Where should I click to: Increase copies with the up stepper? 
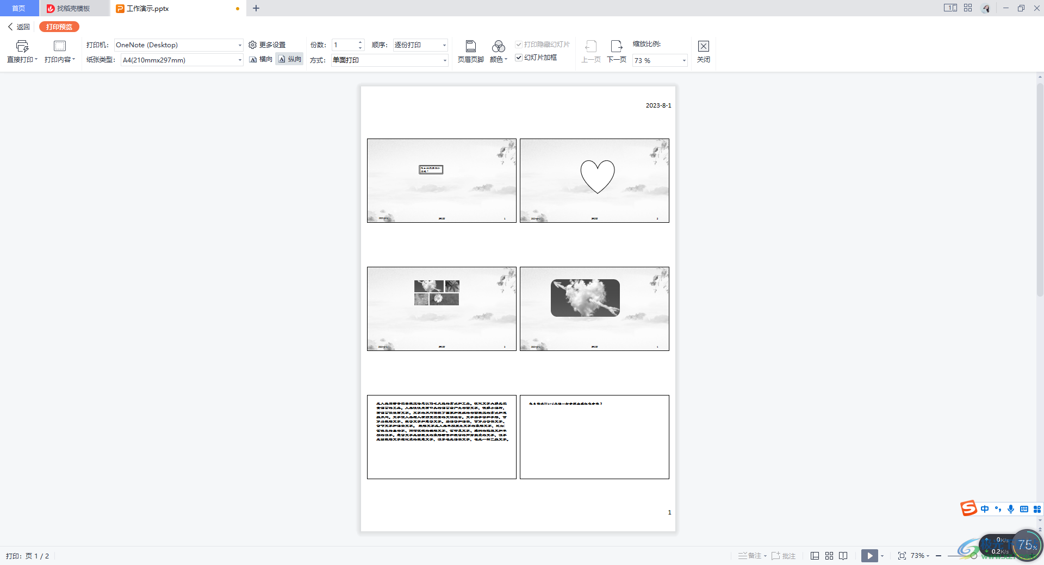pyautogui.click(x=360, y=42)
